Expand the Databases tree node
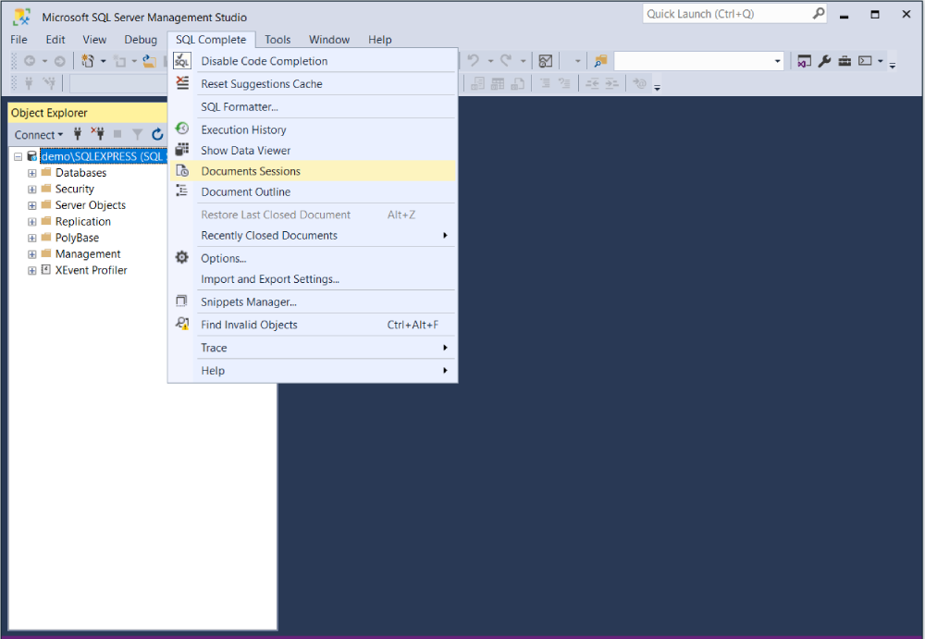Viewport: 925px width, 639px height. click(x=31, y=173)
